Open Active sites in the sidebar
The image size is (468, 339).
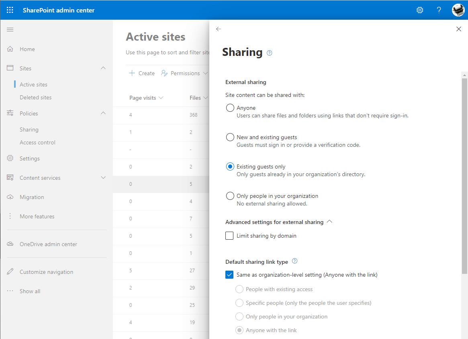pos(33,84)
